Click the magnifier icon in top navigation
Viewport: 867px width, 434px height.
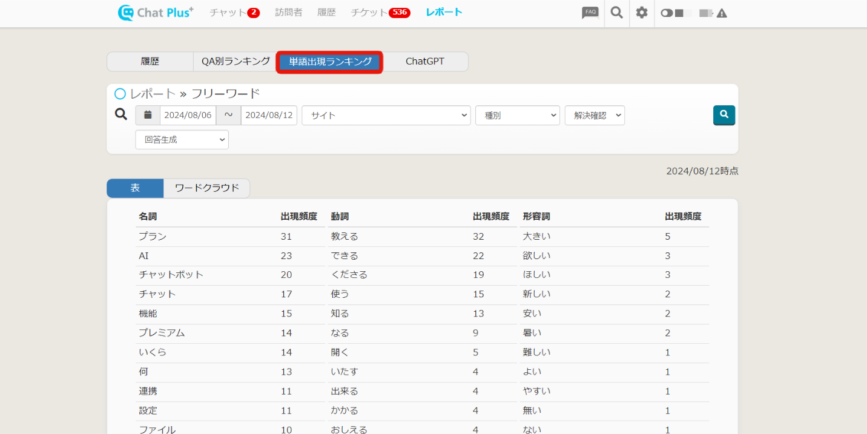(x=616, y=13)
